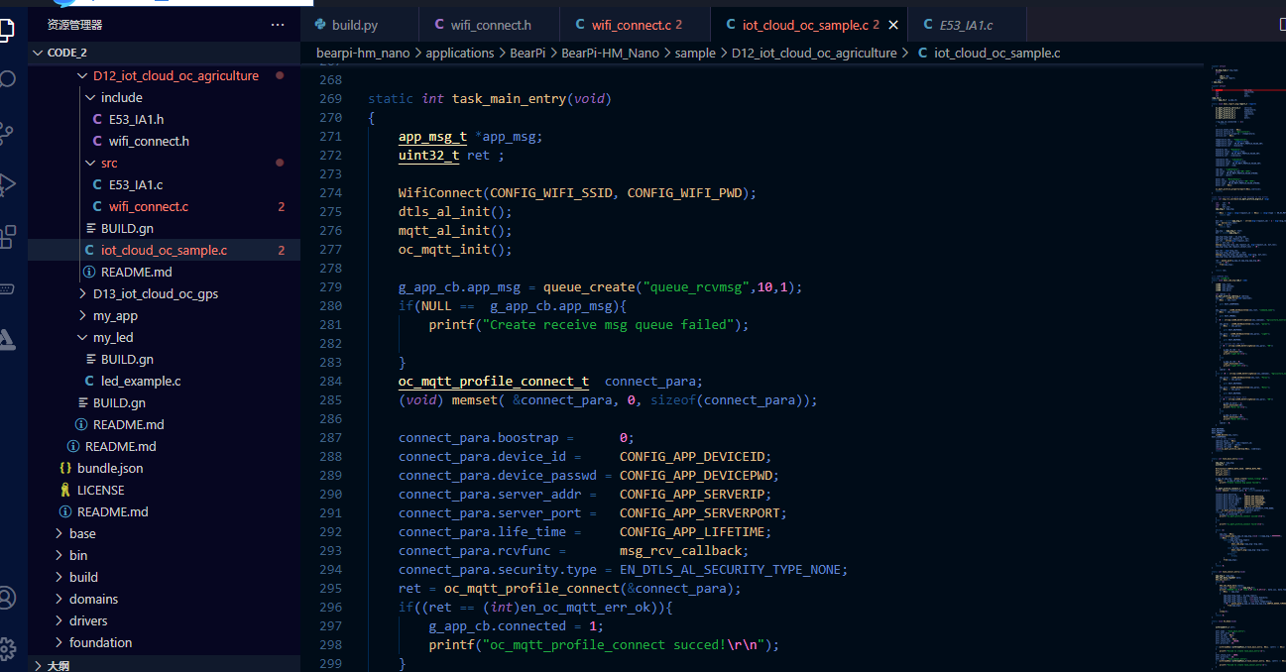The image size is (1286, 672).
Task: Expand the 大纲 outline section
Action: pyautogui.click(x=164, y=665)
